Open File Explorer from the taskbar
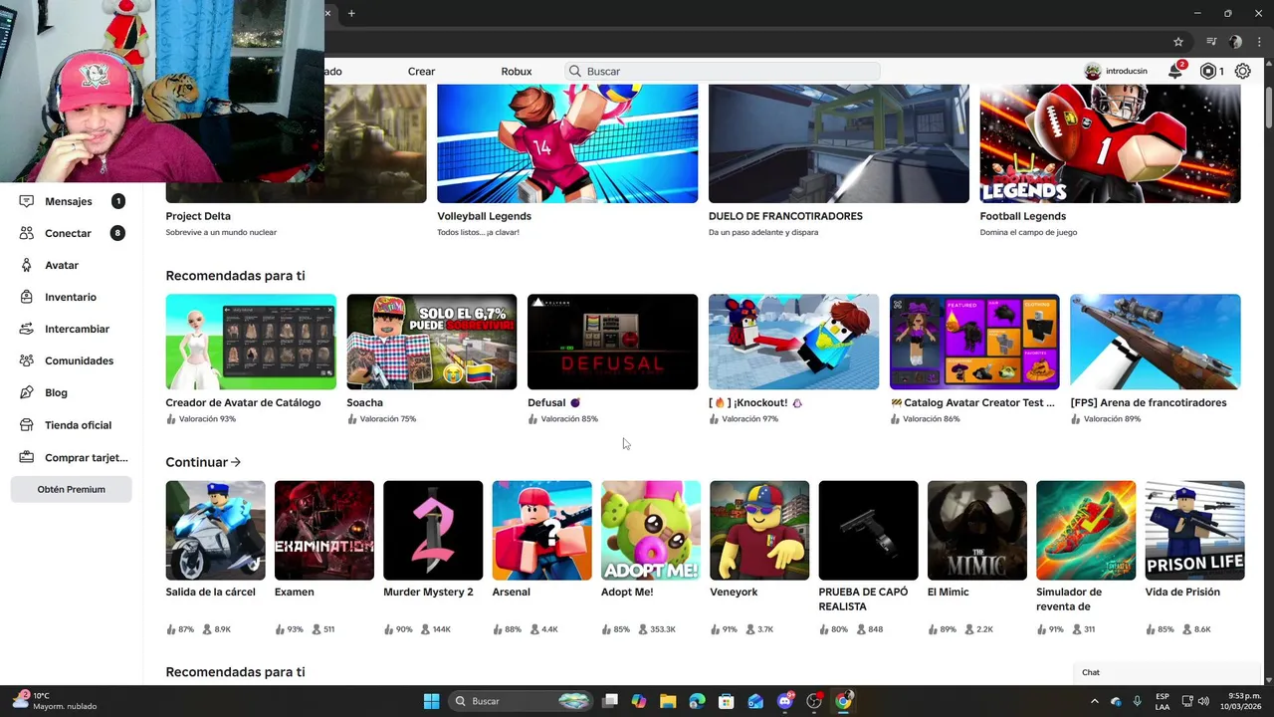This screenshot has width=1274, height=717. tap(668, 701)
